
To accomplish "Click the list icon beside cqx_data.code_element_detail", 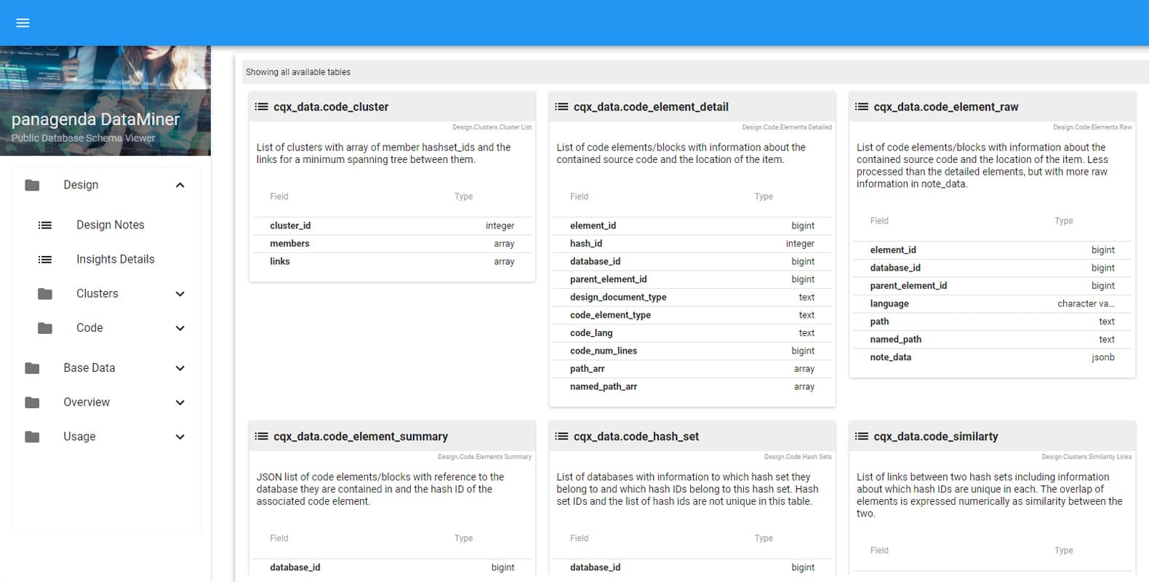I will 561,107.
